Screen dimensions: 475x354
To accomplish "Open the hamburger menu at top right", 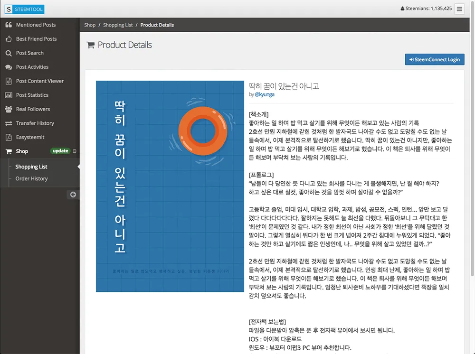I will click(459, 9).
